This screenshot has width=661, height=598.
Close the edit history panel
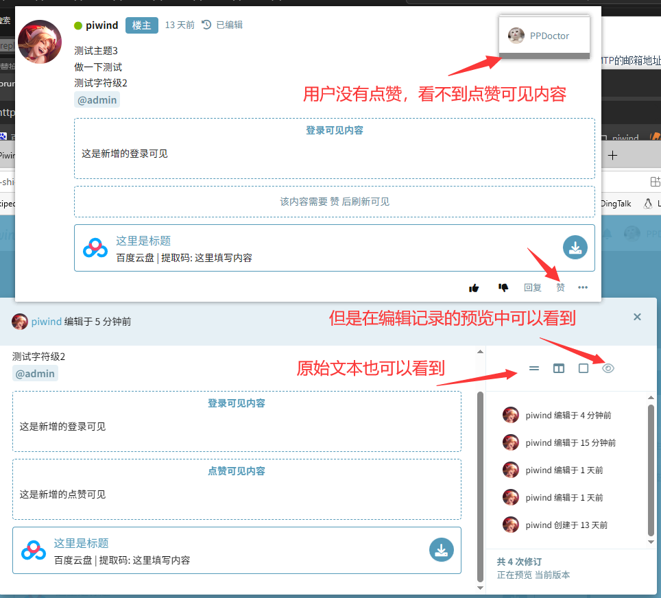point(637,317)
